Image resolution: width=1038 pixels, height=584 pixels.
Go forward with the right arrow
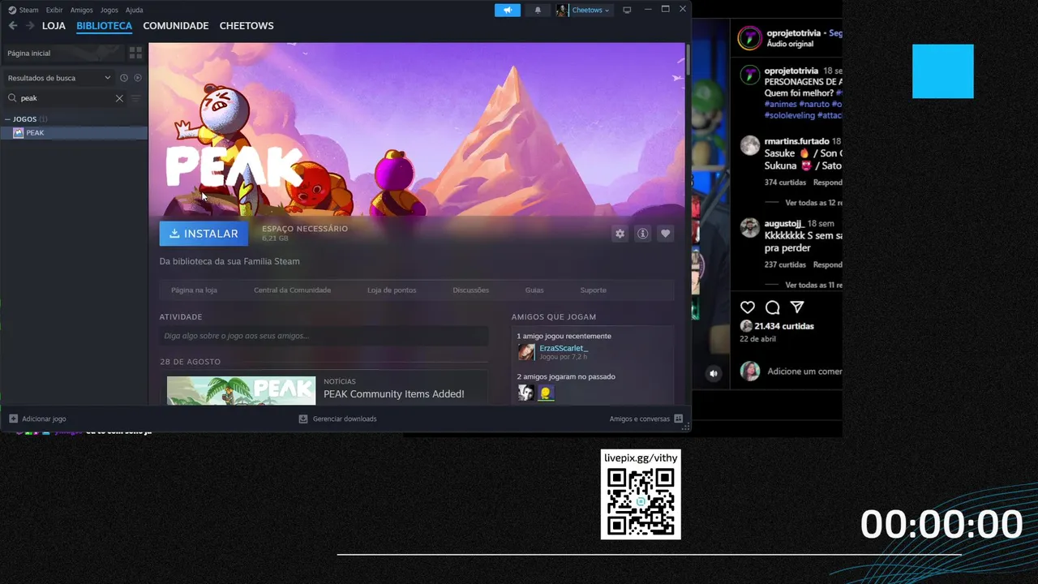click(30, 26)
